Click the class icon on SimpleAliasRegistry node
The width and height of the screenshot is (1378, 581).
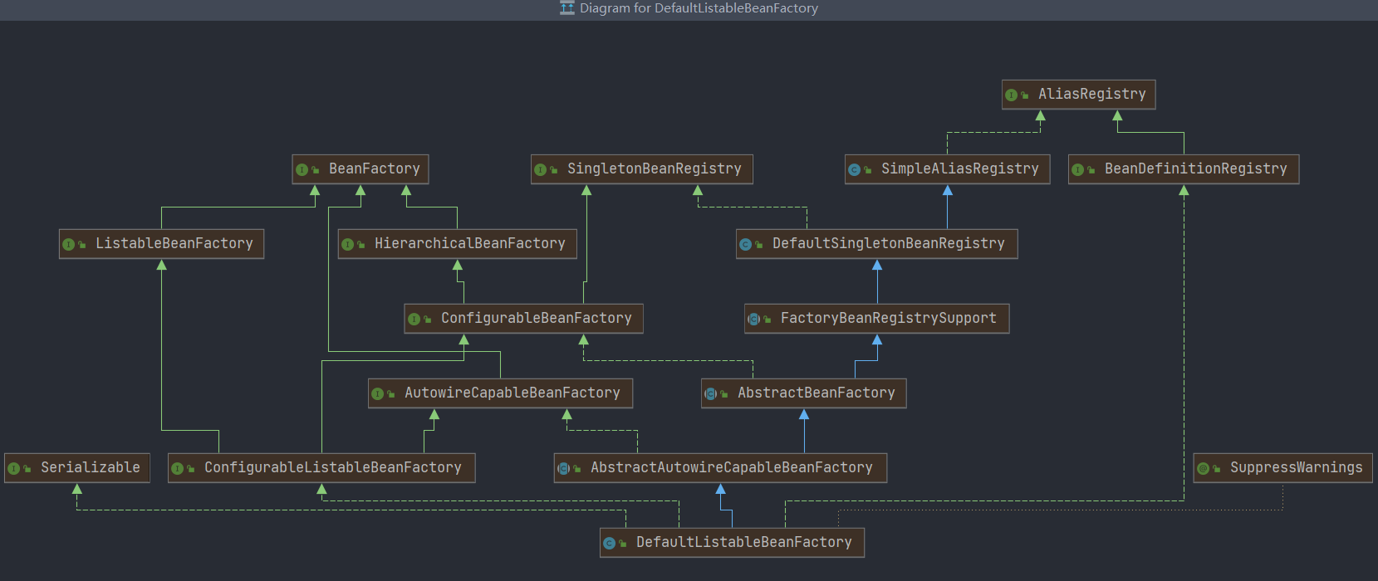pyautogui.click(x=854, y=169)
